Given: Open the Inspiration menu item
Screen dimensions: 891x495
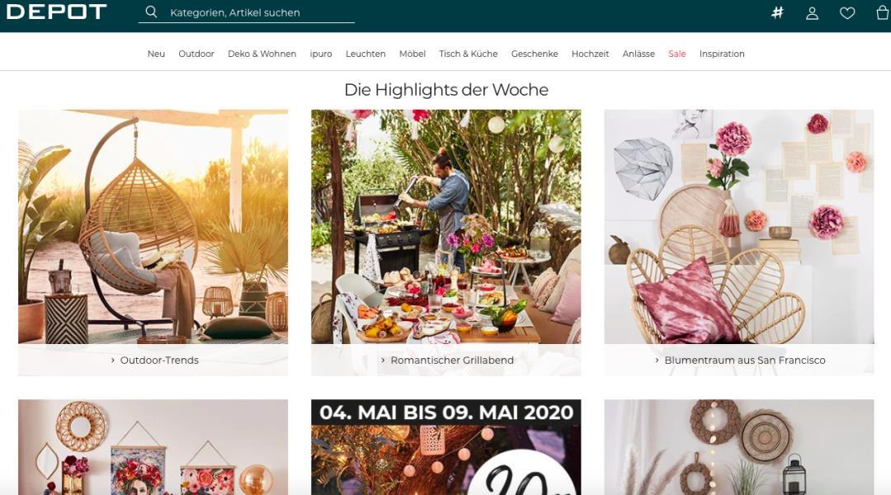Looking at the screenshot, I should (722, 54).
